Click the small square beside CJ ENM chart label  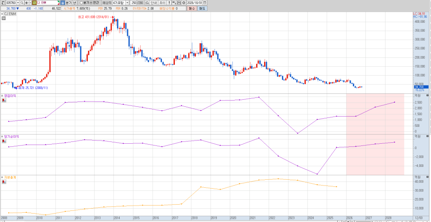pos(2,14)
